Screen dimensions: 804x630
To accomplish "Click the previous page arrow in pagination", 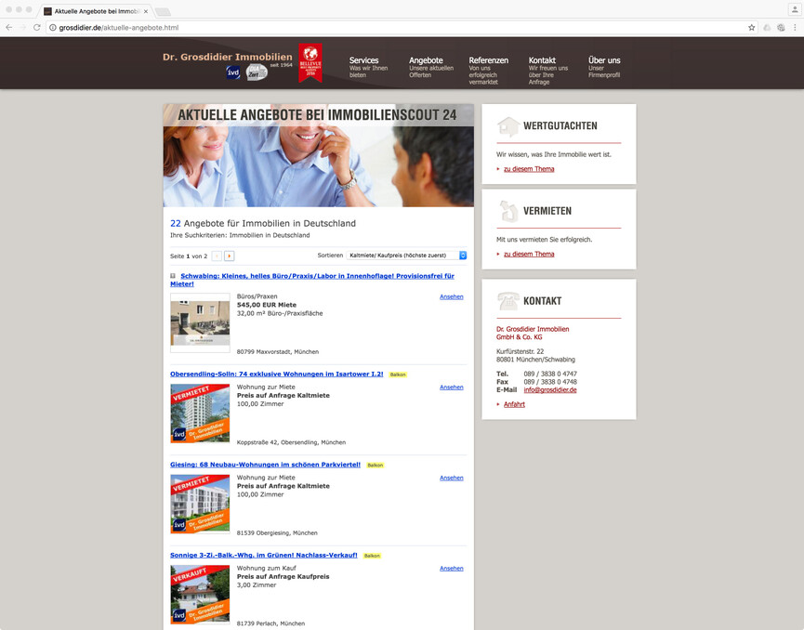I will (217, 256).
